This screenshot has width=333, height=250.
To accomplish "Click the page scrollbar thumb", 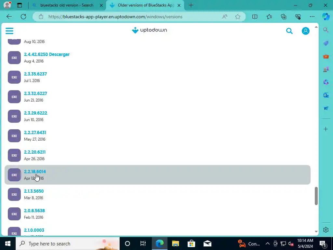I will click(x=316, y=196).
